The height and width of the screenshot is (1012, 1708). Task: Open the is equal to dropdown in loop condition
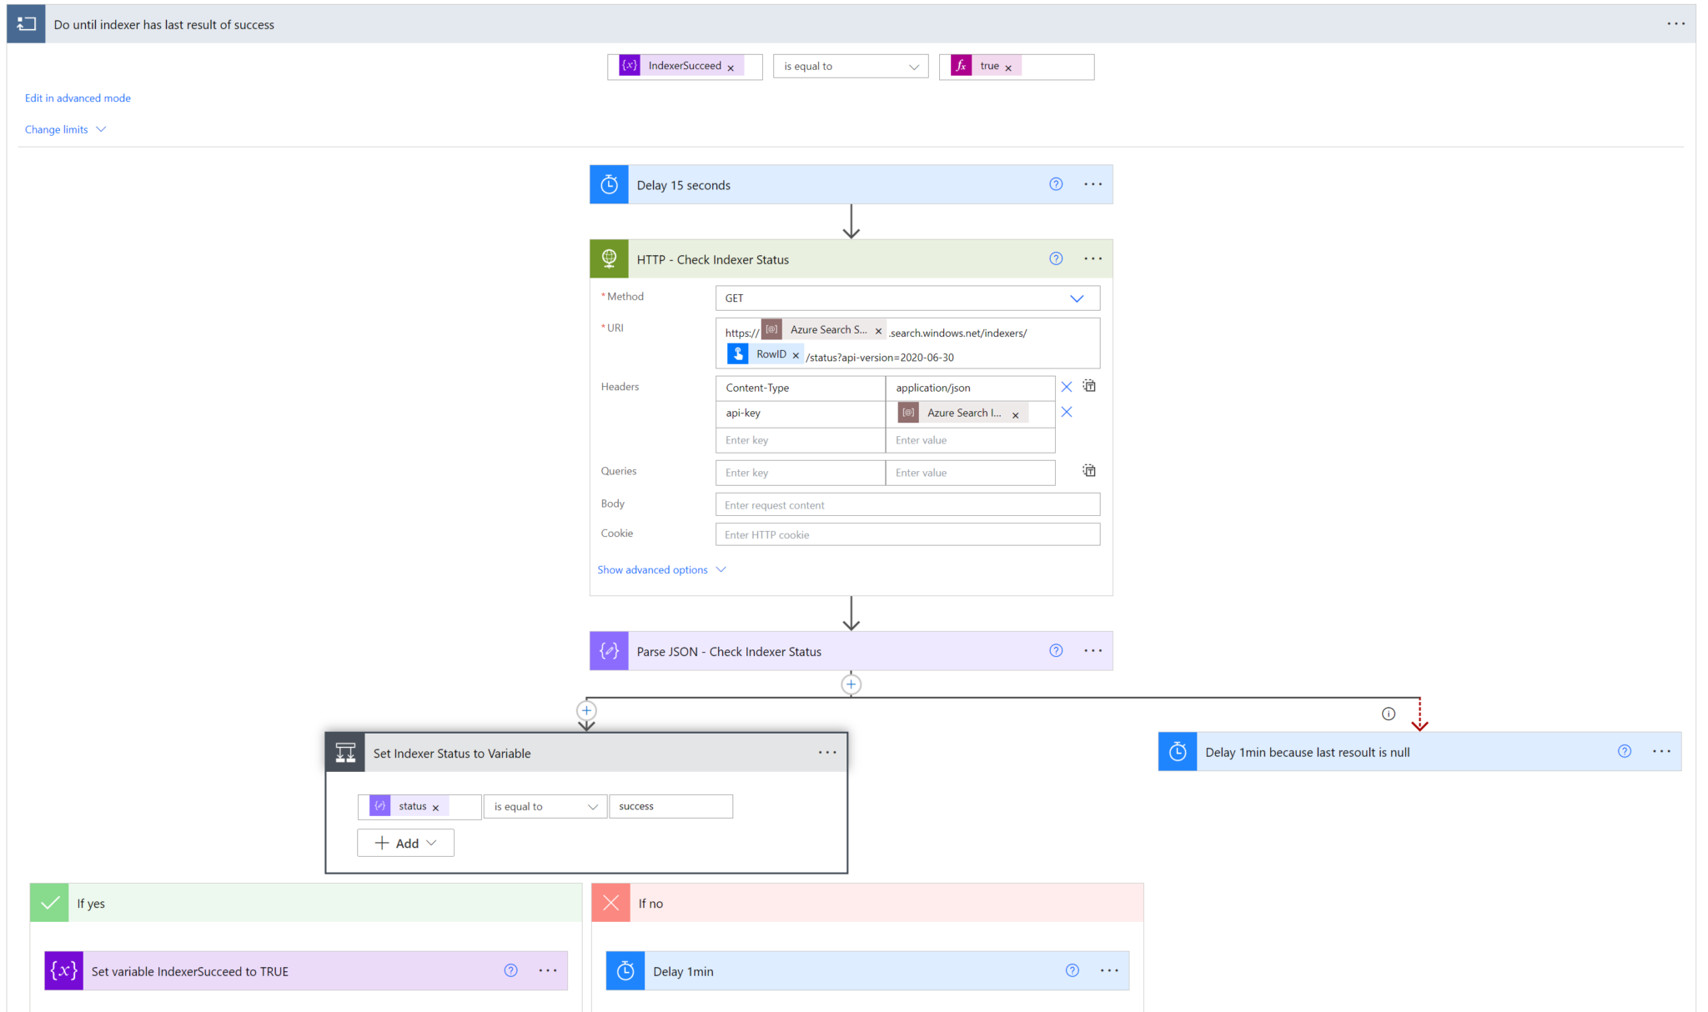(x=850, y=66)
